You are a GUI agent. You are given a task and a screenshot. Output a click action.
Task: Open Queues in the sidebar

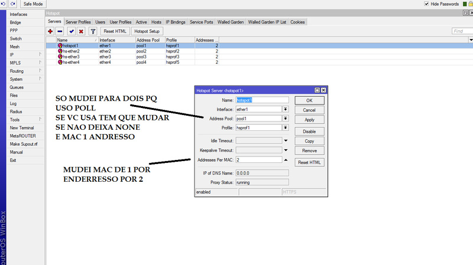coord(17,87)
